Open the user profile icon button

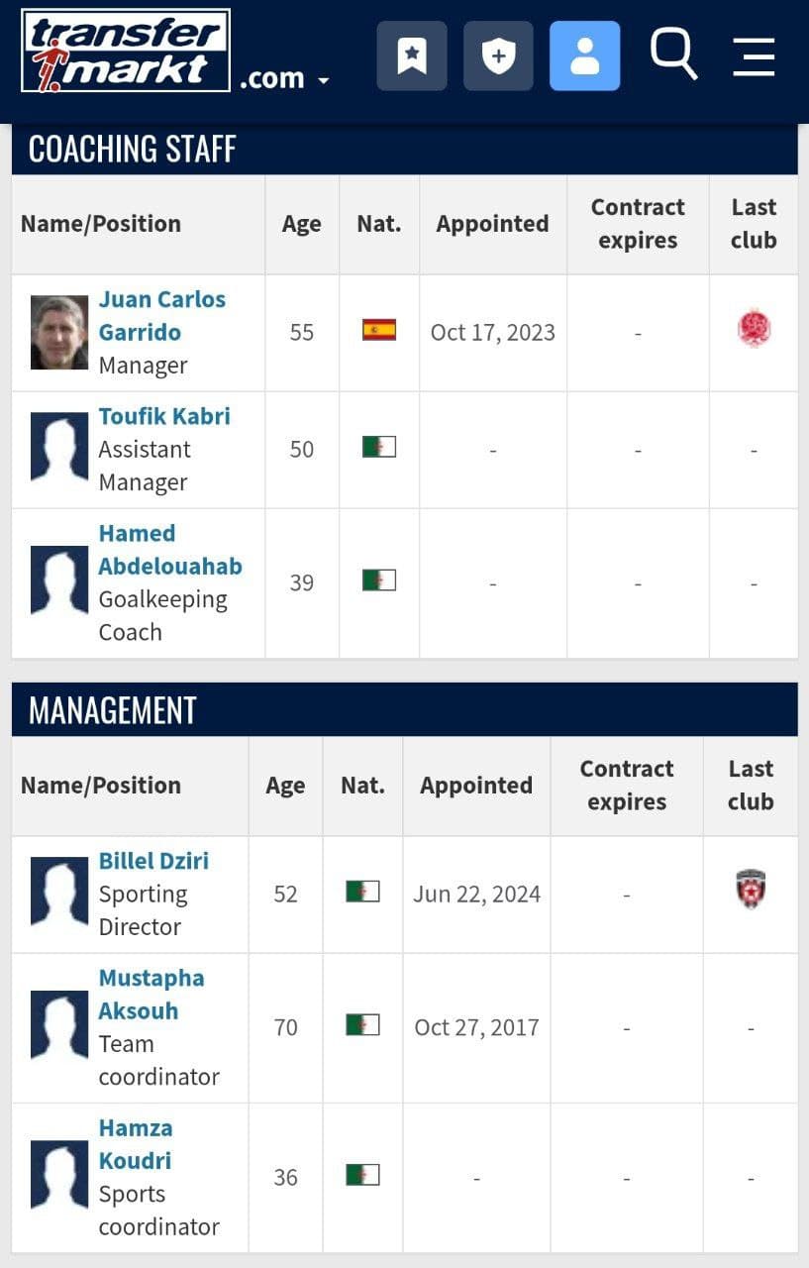pyautogui.click(x=585, y=55)
